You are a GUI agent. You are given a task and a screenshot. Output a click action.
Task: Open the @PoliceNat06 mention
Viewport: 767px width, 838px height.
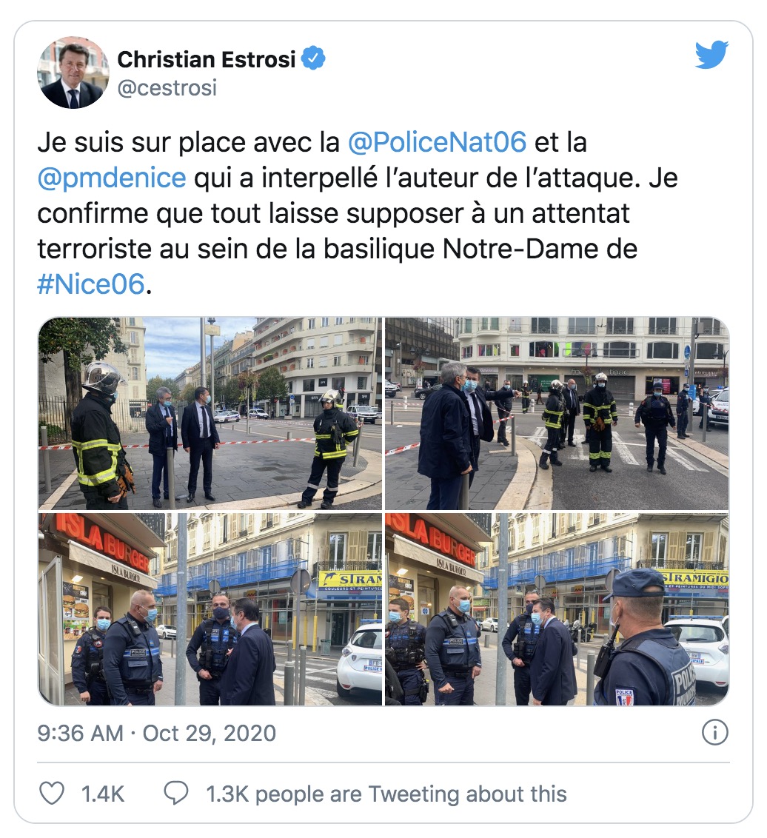tap(437, 142)
